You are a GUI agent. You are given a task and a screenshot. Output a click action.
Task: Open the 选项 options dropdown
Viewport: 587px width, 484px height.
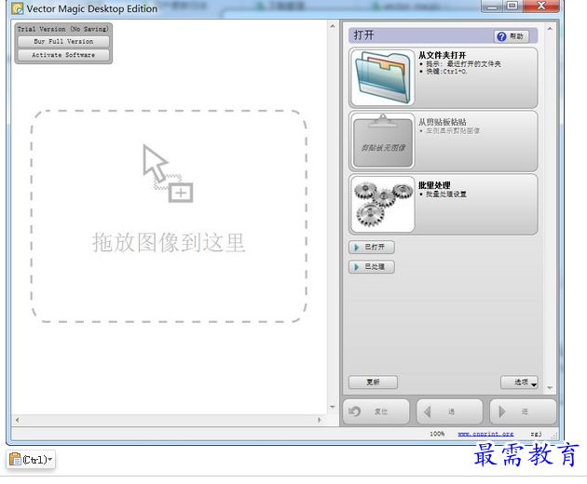pyautogui.click(x=519, y=382)
